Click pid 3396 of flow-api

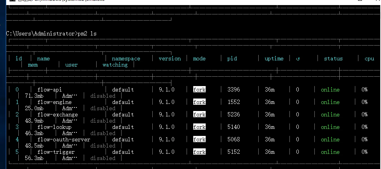tap(233, 90)
